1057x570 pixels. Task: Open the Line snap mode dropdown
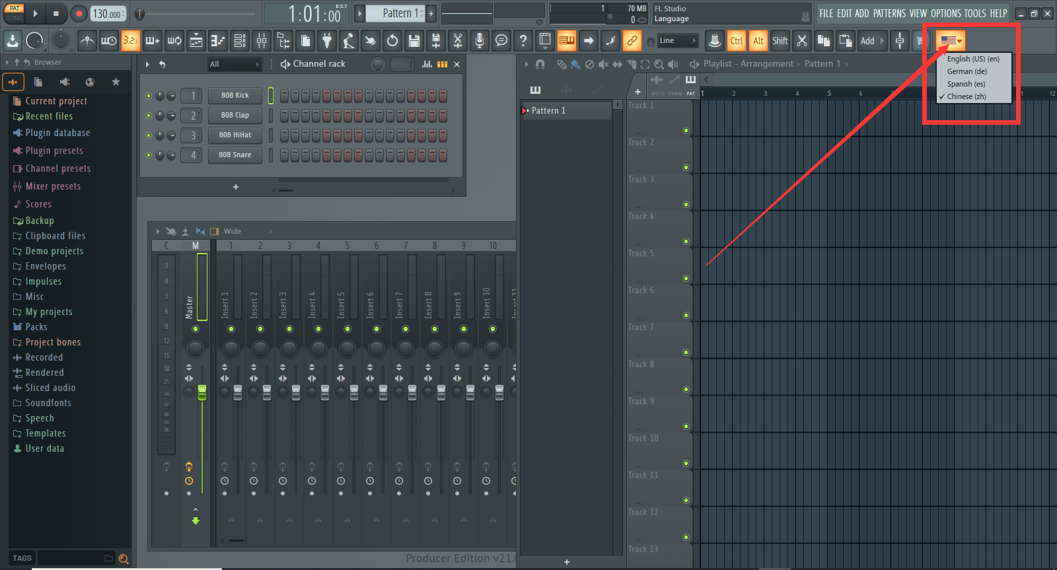(x=678, y=41)
